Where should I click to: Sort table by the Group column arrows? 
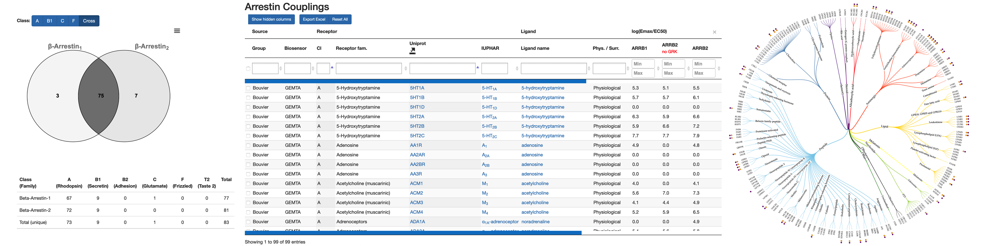[281, 69]
